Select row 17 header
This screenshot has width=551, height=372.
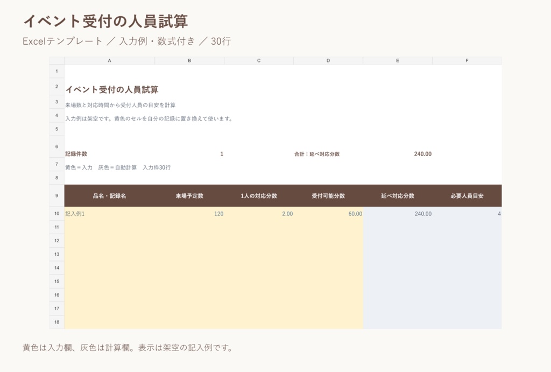(56, 308)
